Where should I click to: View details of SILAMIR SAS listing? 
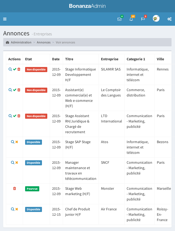10,69
